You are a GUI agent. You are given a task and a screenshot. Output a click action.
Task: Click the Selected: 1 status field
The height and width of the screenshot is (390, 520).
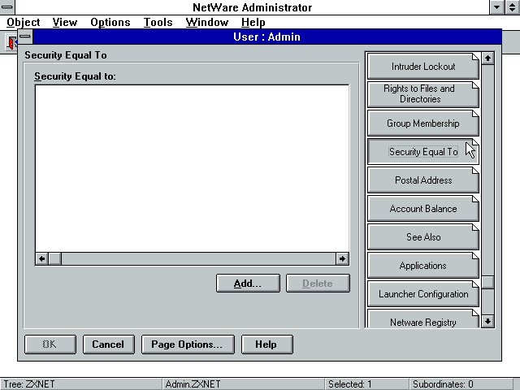pyautogui.click(x=366, y=384)
